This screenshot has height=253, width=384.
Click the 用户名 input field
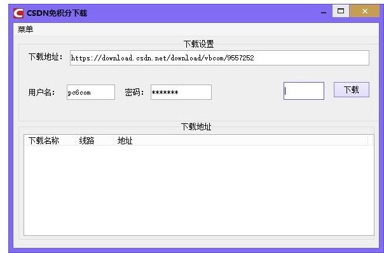pyautogui.click(x=91, y=92)
